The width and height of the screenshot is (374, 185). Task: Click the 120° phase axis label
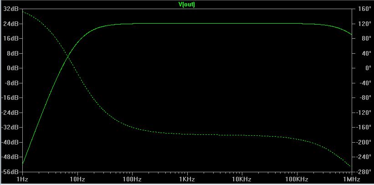365,24
